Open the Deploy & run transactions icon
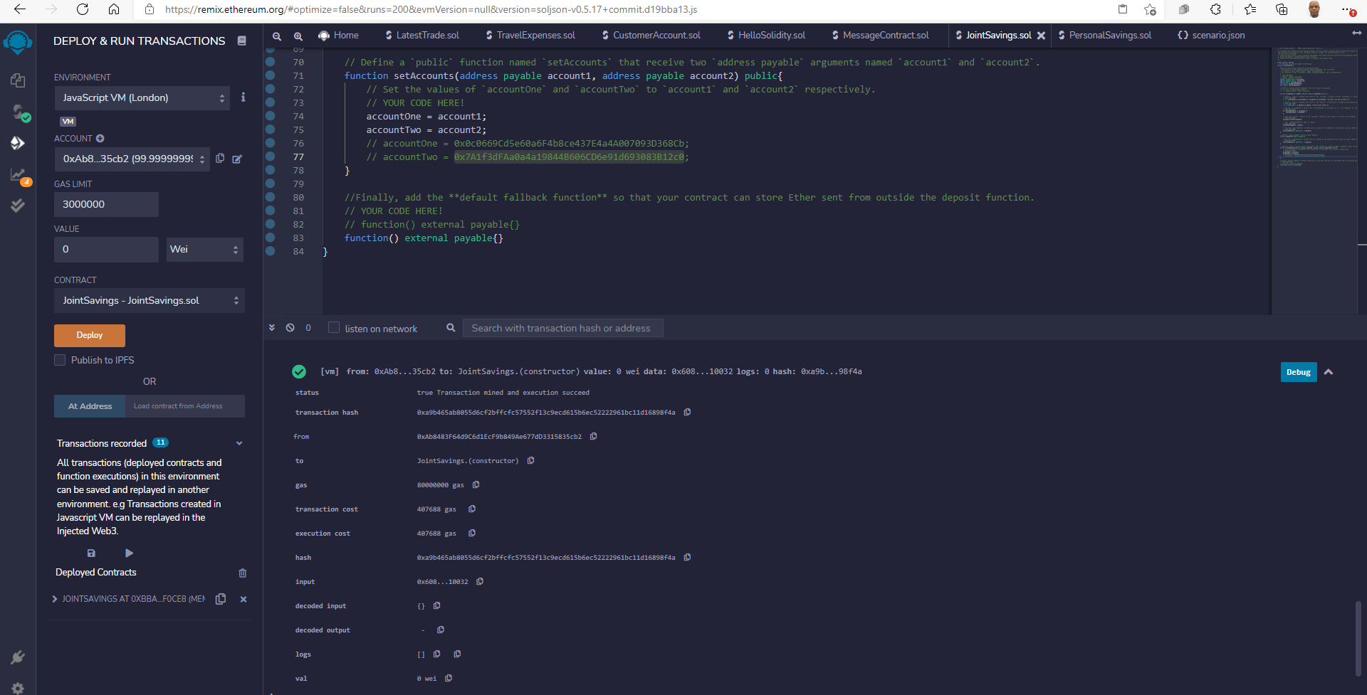This screenshot has width=1367, height=695. [x=18, y=143]
